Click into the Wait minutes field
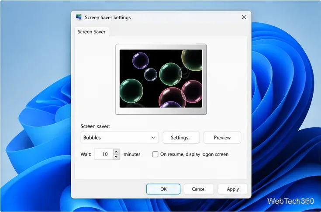321x212 pixels. (104, 154)
